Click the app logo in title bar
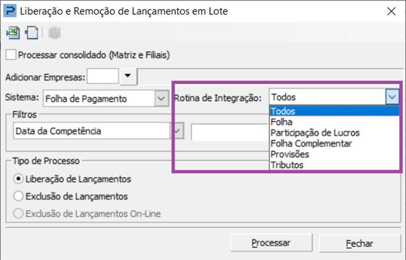Viewport: 406px width, 260px height. (x=10, y=11)
